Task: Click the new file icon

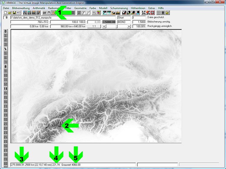Action: (5, 13)
